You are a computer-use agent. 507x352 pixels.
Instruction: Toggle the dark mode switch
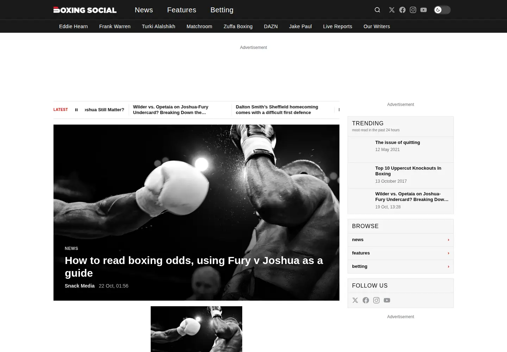[442, 10]
